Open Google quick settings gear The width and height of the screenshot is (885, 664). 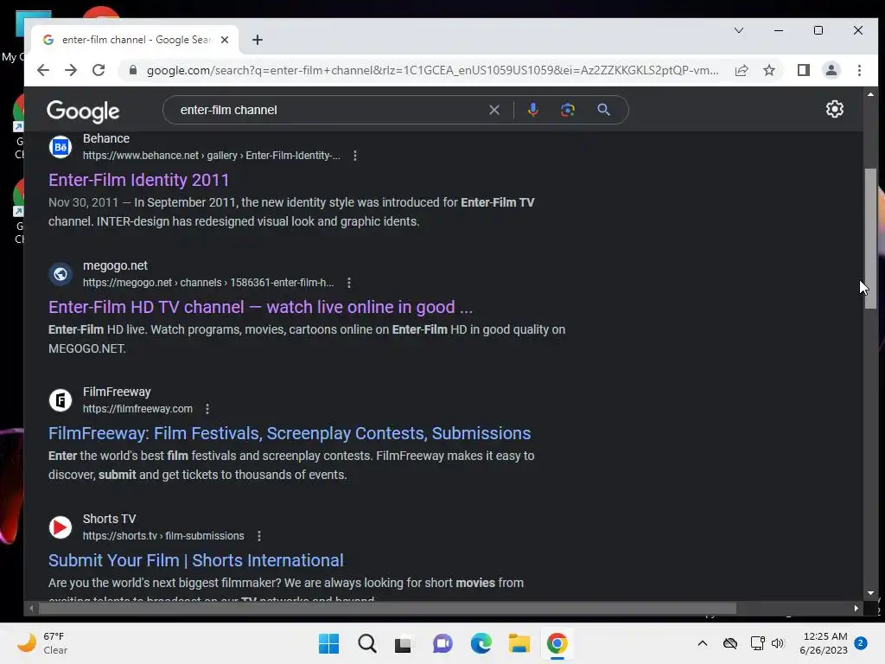point(834,109)
